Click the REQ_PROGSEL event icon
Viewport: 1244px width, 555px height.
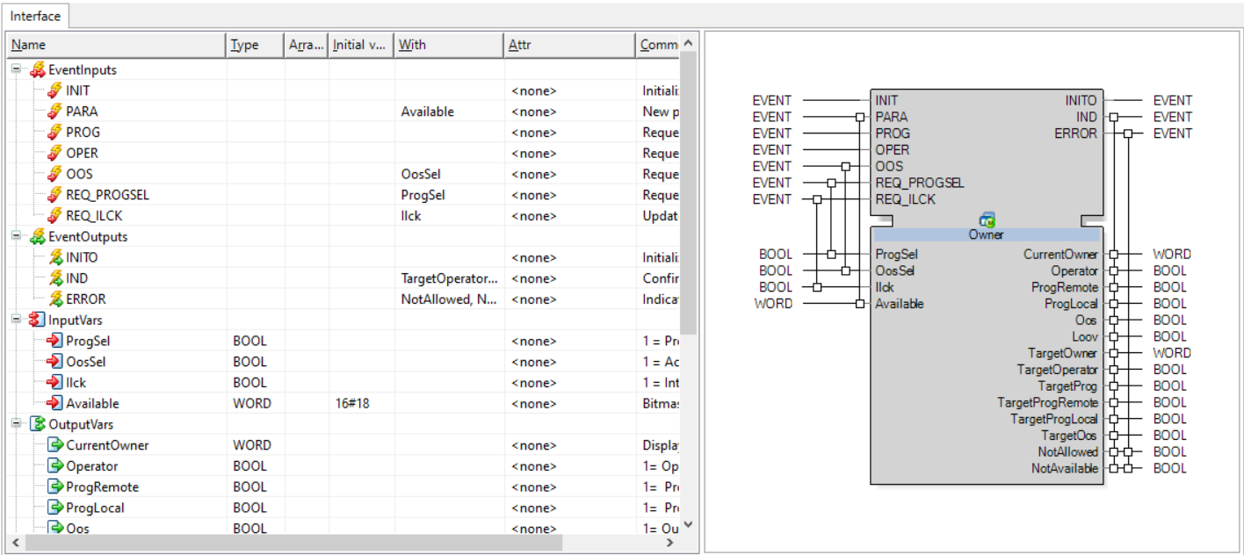[55, 195]
